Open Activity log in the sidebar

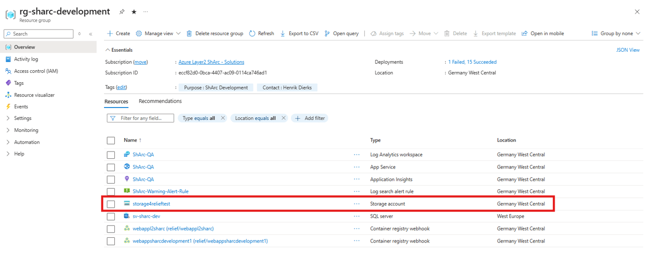[x=26, y=59]
